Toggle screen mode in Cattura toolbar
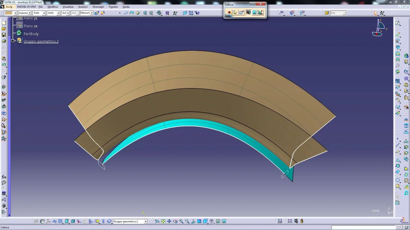 (x=248, y=13)
